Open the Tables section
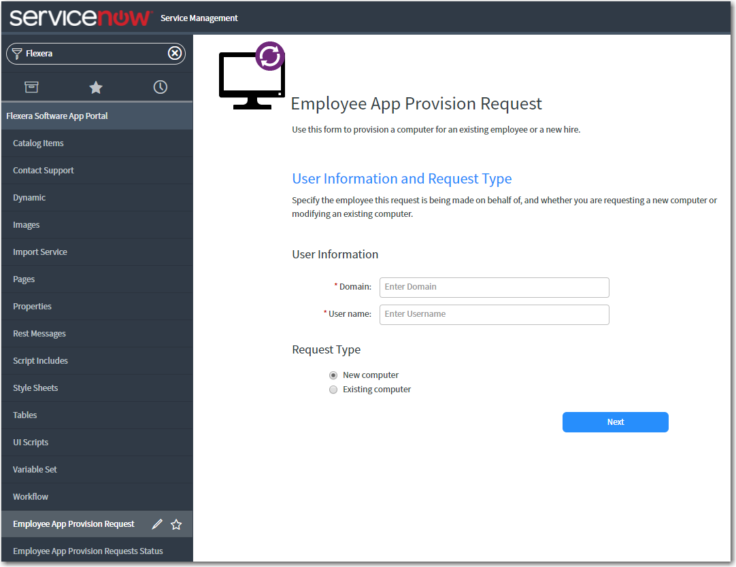This screenshot has width=736, height=567. 24,415
